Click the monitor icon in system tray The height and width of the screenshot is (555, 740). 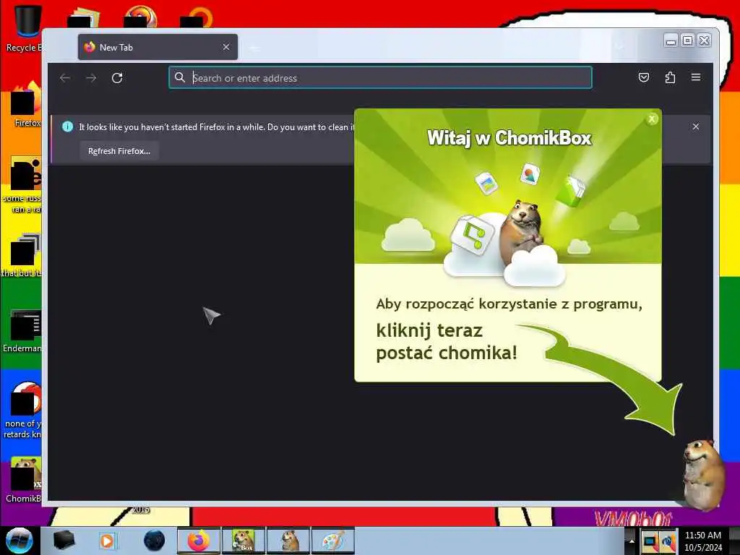[x=650, y=542]
